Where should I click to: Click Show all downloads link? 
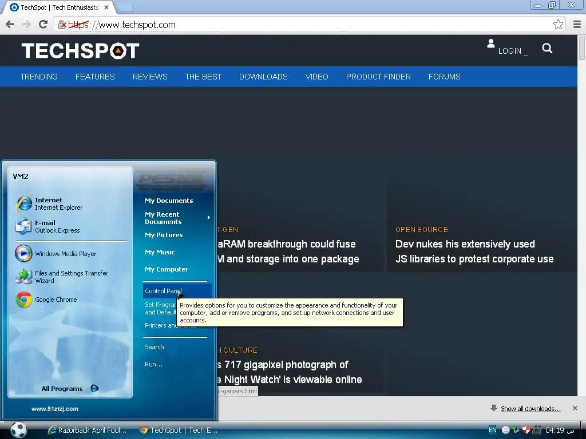[530, 409]
